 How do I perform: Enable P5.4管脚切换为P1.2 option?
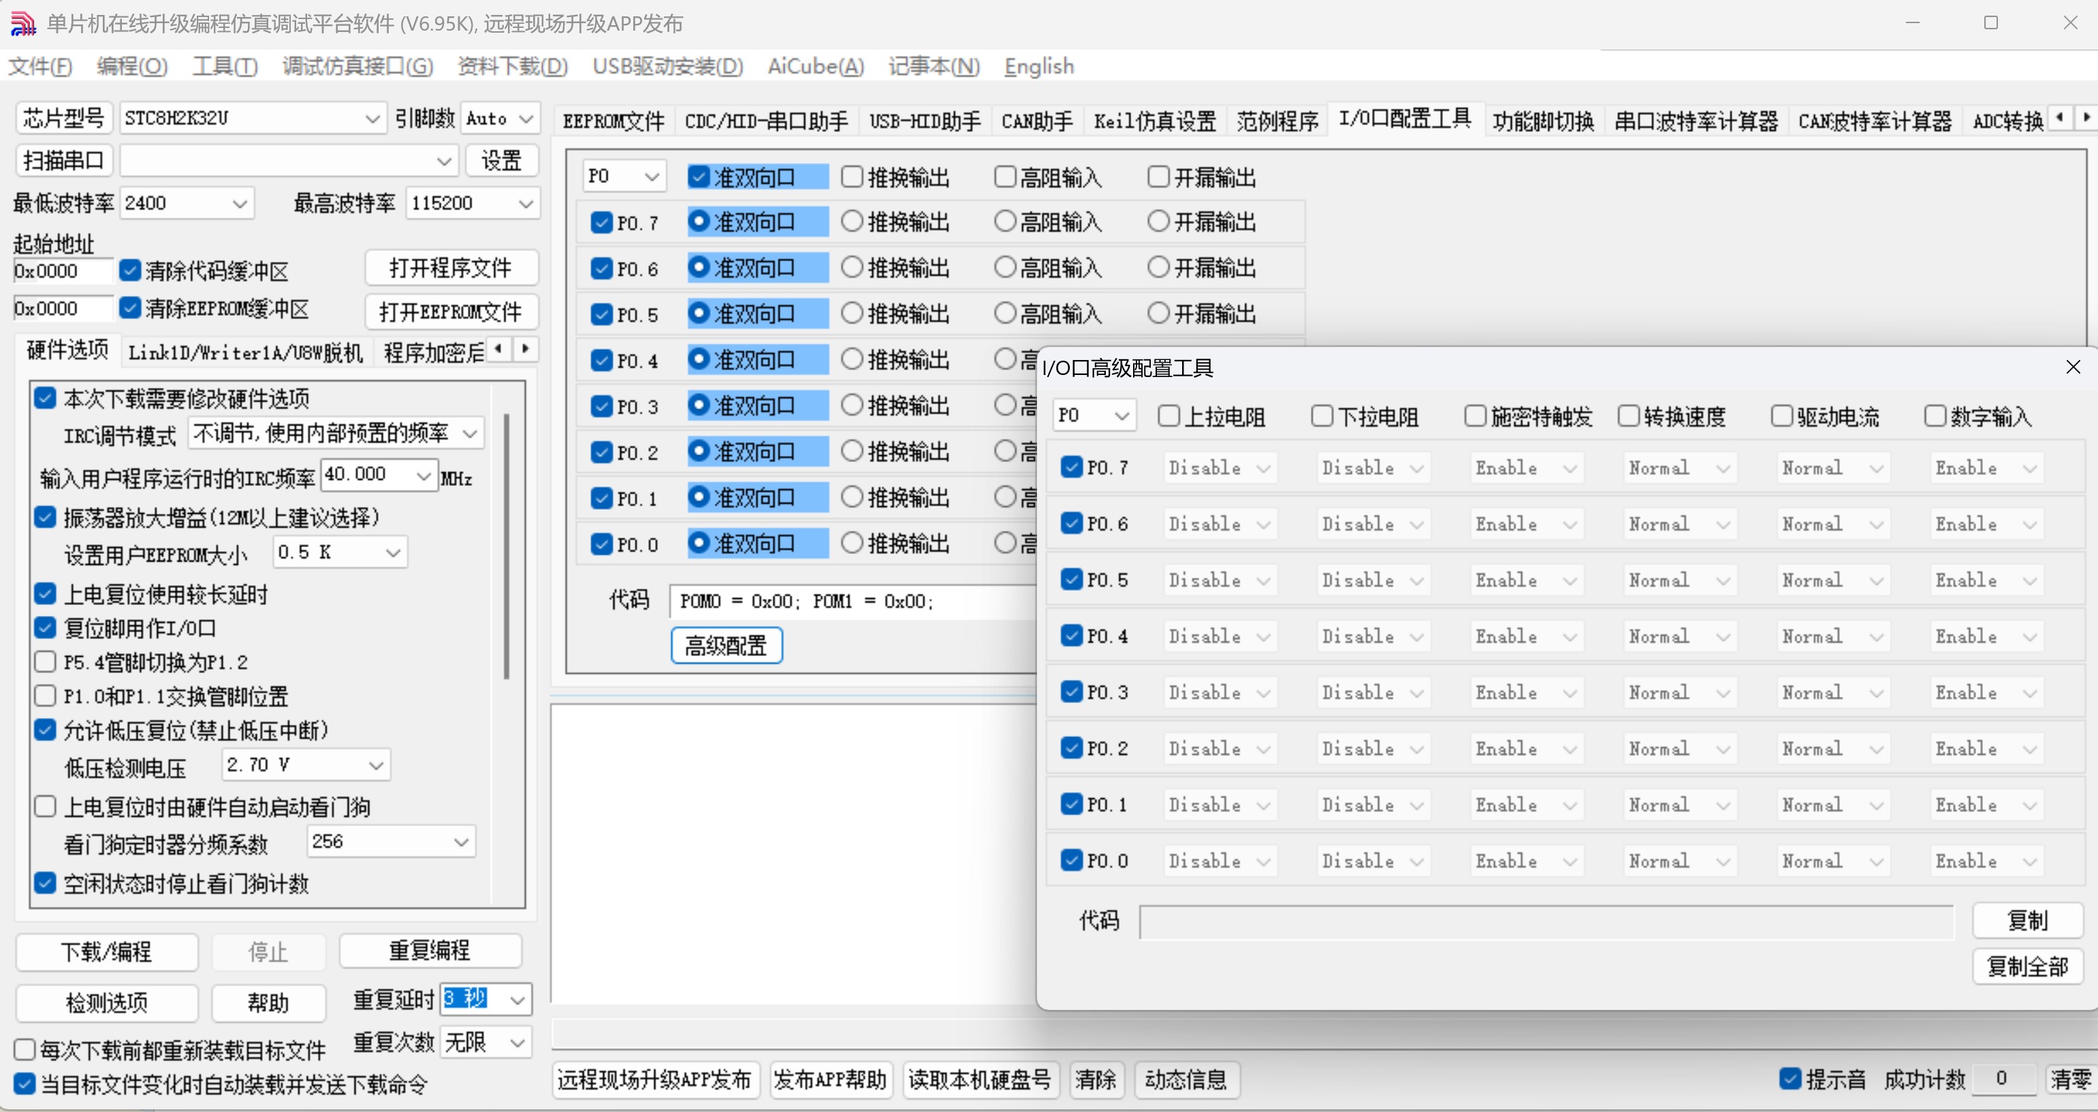[45, 662]
